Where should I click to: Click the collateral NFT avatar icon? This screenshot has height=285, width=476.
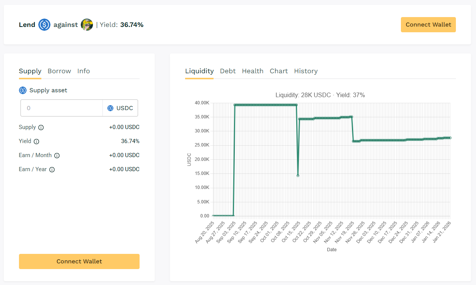pos(87,25)
